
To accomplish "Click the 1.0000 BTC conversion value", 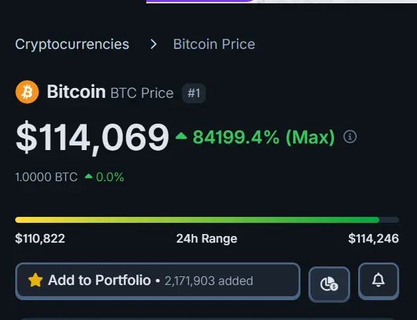I will point(46,177).
